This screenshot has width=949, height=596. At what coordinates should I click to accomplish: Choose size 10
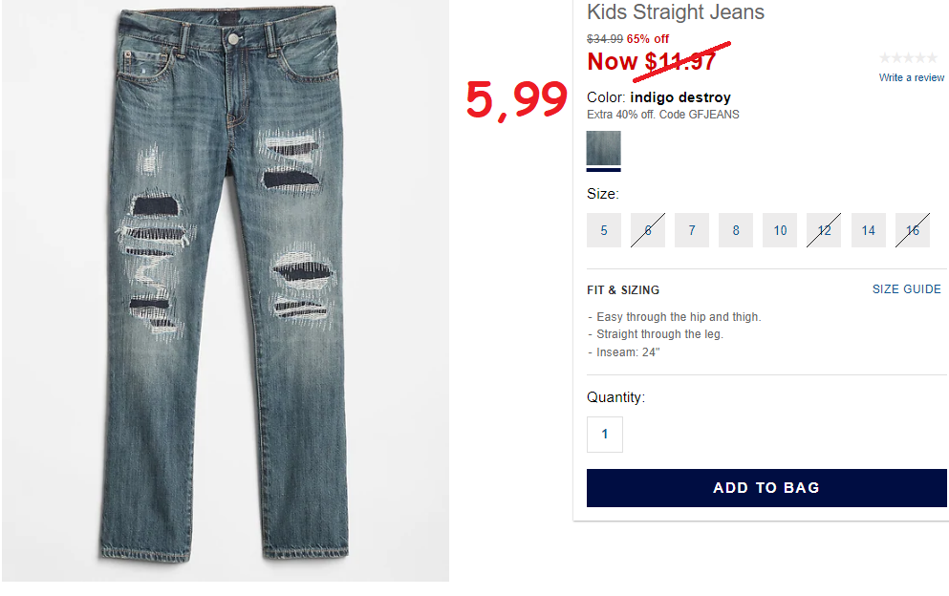tap(780, 230)
